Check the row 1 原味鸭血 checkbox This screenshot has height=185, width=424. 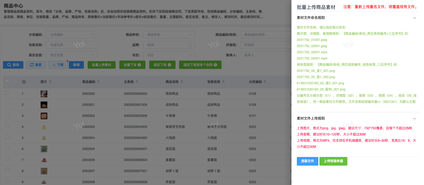pyautogui.click(x=8, y=93)
